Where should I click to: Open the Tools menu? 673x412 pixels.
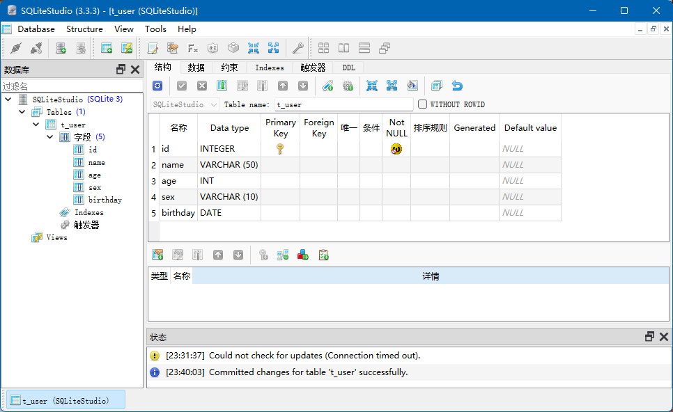click(155, 29)
